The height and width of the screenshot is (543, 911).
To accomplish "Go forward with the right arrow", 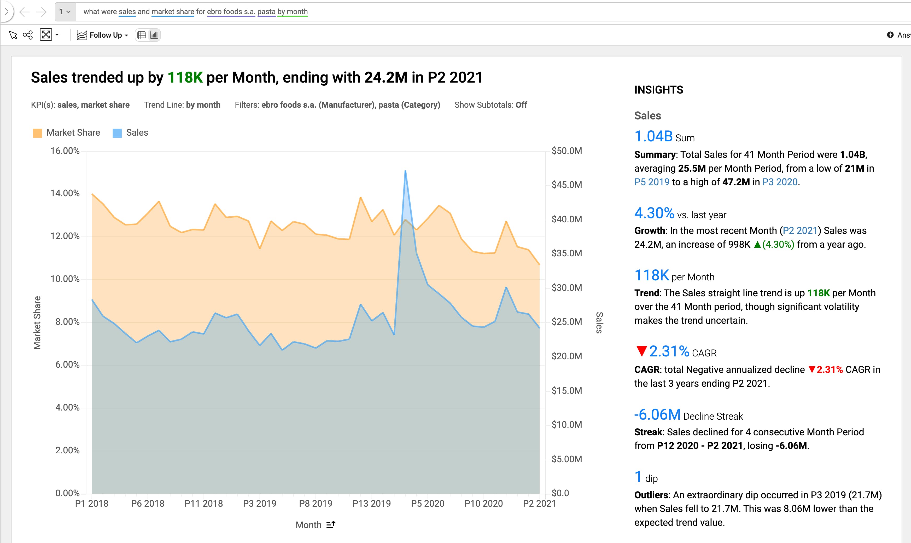I will tap(41, 12).
